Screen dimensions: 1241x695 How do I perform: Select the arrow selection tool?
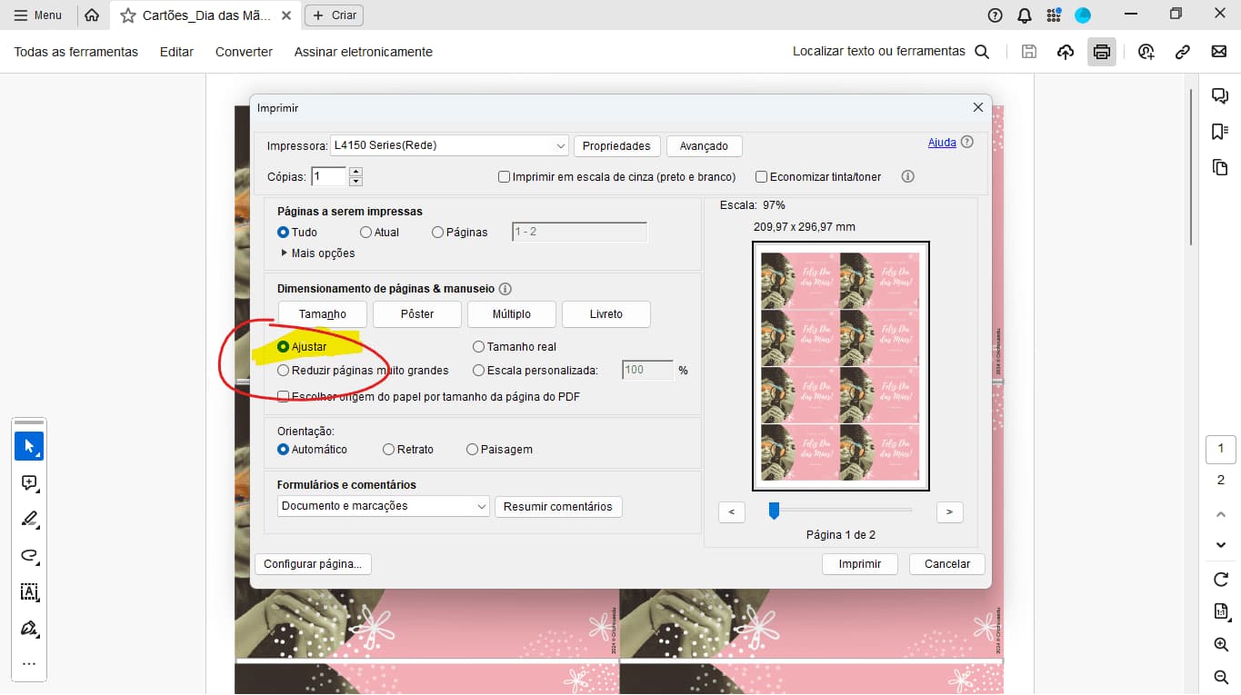point(29,446)
